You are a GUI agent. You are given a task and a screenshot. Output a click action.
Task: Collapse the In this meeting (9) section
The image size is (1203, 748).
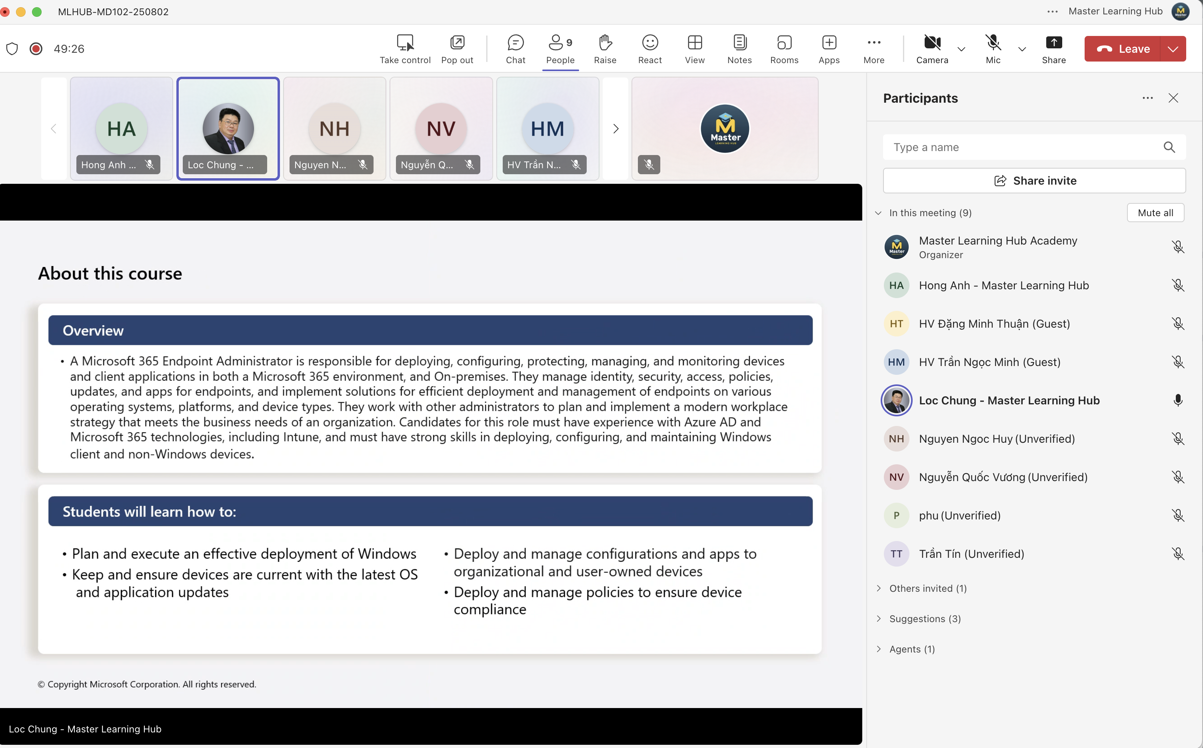click(x=878, y=213)
